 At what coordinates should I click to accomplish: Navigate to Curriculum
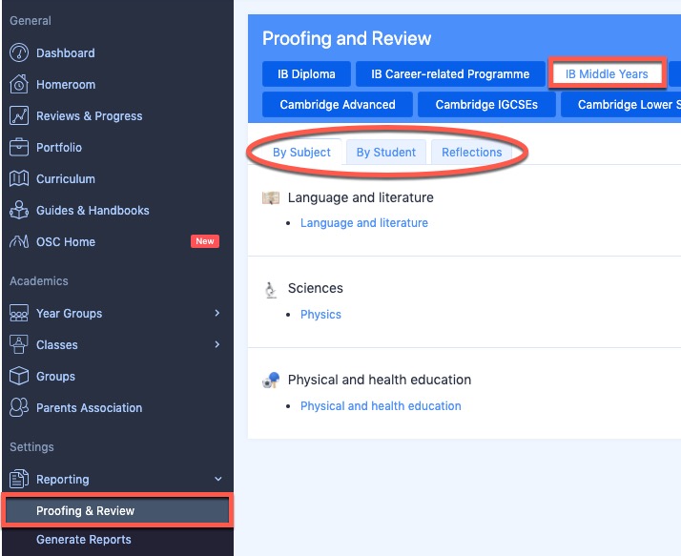(x=66, y=179)
